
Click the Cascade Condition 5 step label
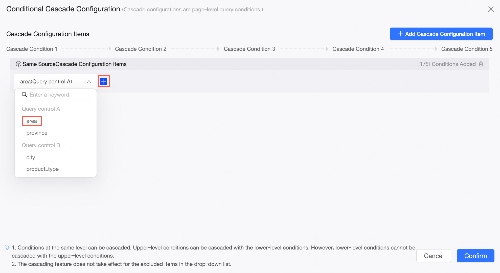pos(467,49)
